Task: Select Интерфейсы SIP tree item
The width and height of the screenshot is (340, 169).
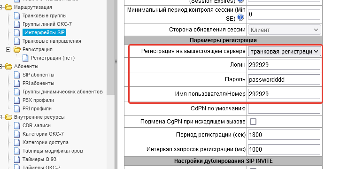Action: [x=44, y=32]
